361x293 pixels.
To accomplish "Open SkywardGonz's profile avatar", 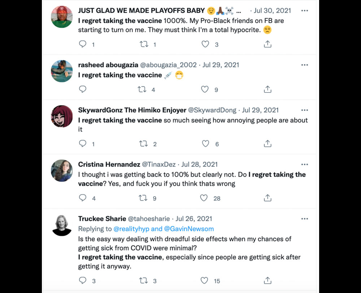I will (62, 116).
